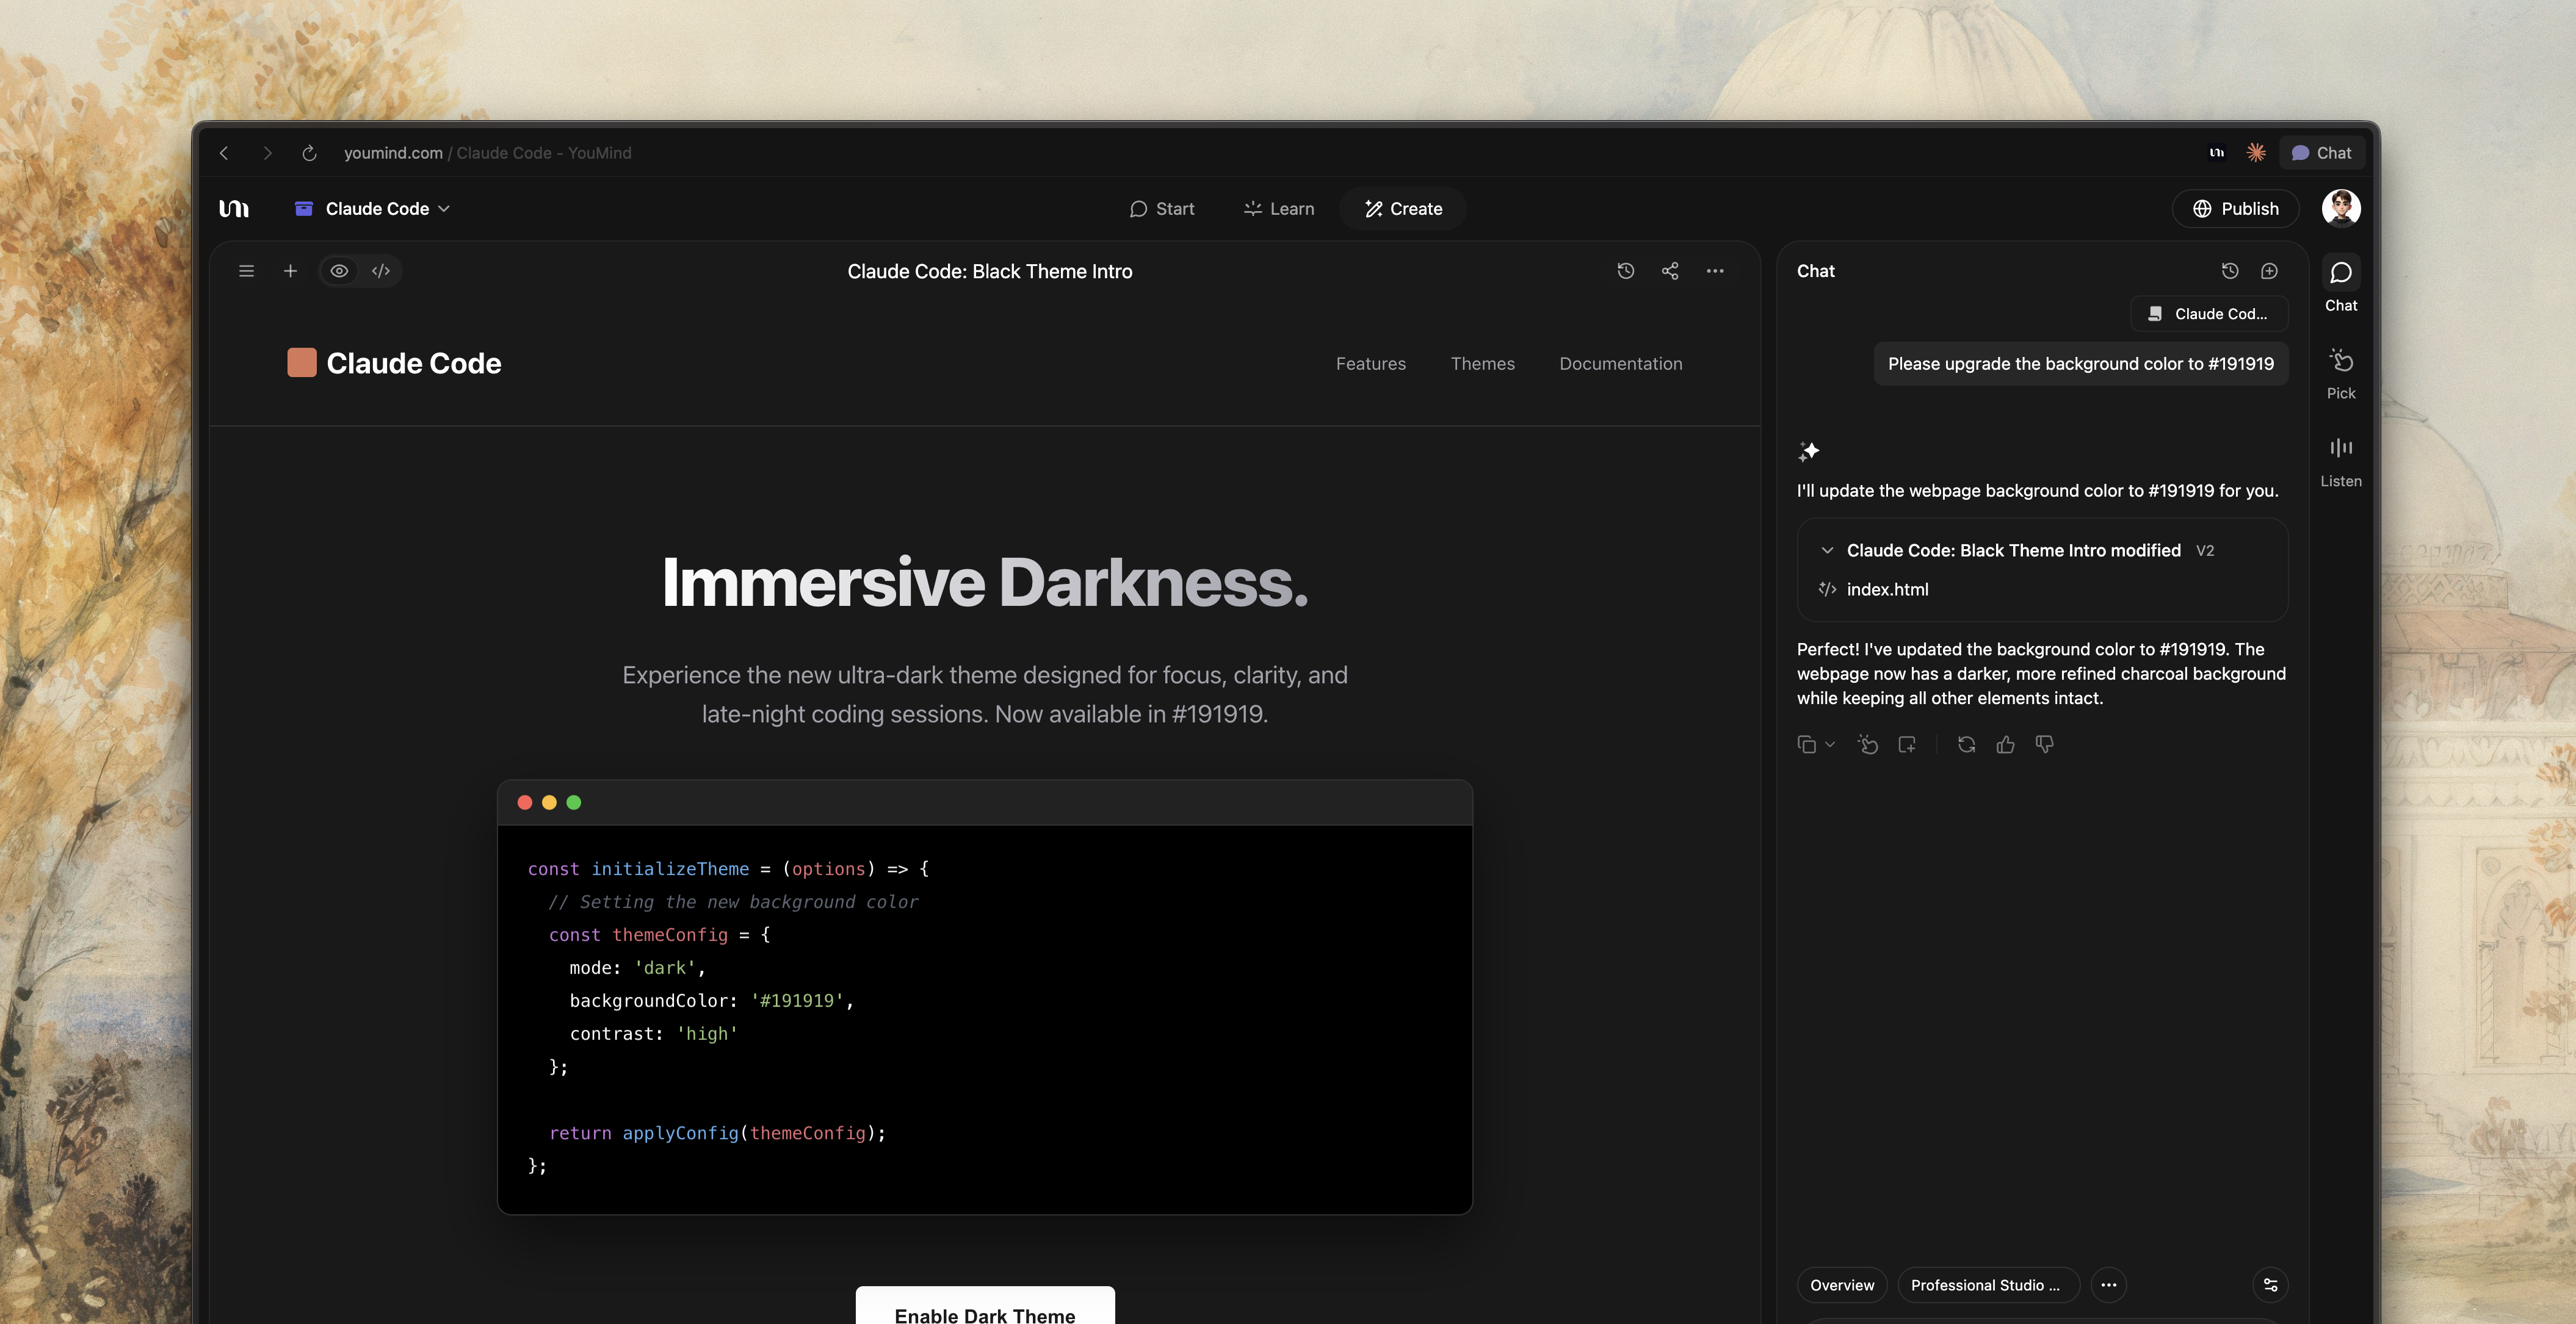Viewport: 2576px width, 1324px height.
Task: Click the new chat plus icon
Action: [2269, 271]
